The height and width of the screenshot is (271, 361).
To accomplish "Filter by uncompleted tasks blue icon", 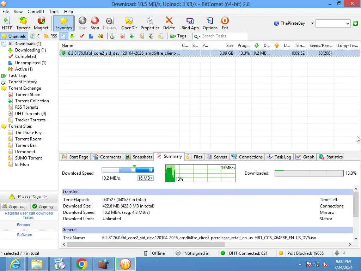I will point(91,36).
